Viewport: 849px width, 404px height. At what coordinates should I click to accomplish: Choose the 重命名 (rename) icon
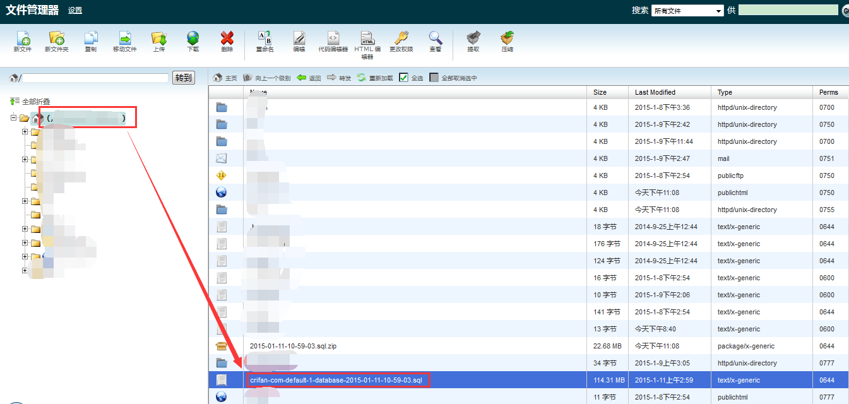click(264, 38)
